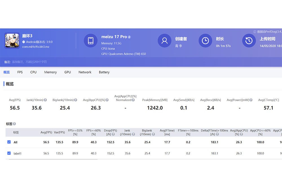Click GPU: Qualcomm Adreno (TM) 650 text
Viewport: 282px width, 188px height.
124,54
